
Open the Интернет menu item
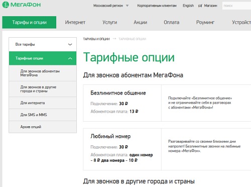[x=75, y=22]
